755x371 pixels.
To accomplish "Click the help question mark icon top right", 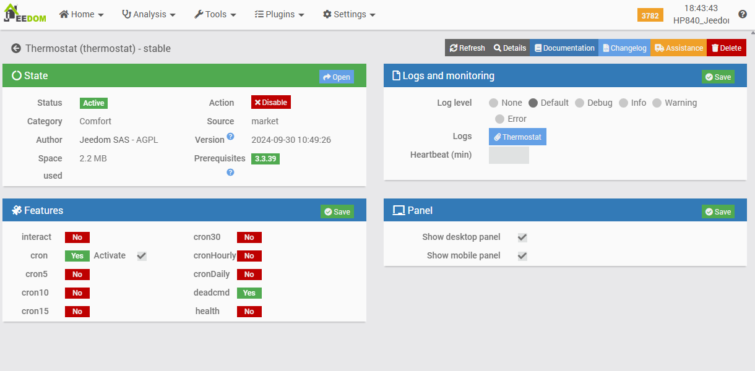I will [x=743, y=14].
